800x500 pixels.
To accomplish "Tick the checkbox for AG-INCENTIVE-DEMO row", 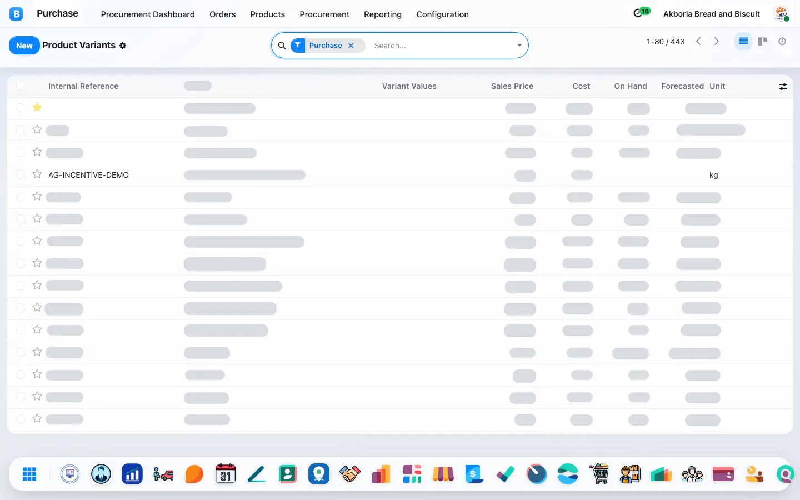I will [21, 174].
